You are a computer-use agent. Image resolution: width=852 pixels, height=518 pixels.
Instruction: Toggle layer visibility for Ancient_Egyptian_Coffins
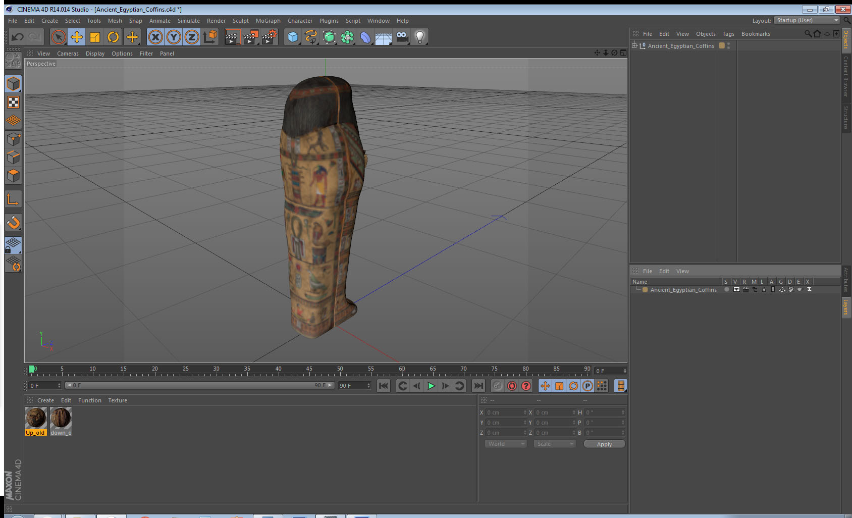click(736, 290)
